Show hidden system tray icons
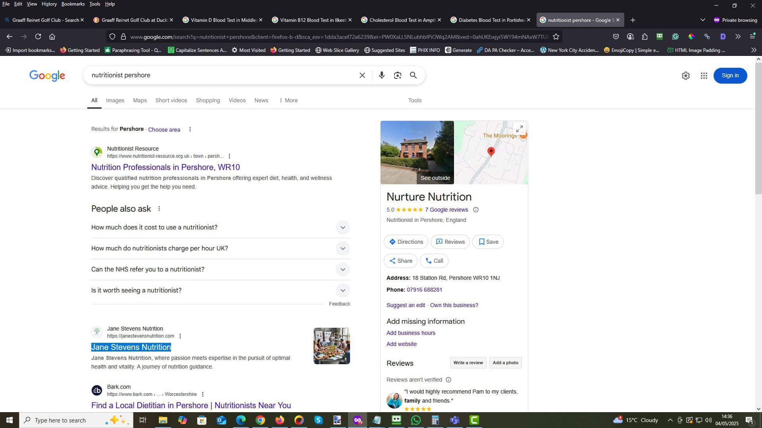The image size is (762, 428). pos(670,420)
